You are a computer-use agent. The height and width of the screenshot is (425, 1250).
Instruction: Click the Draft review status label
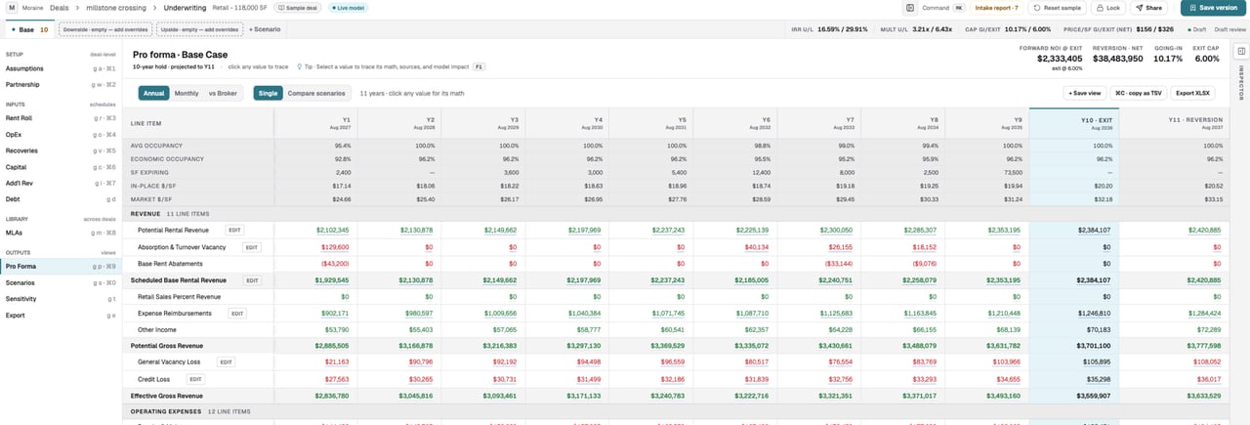point(1229,29)
